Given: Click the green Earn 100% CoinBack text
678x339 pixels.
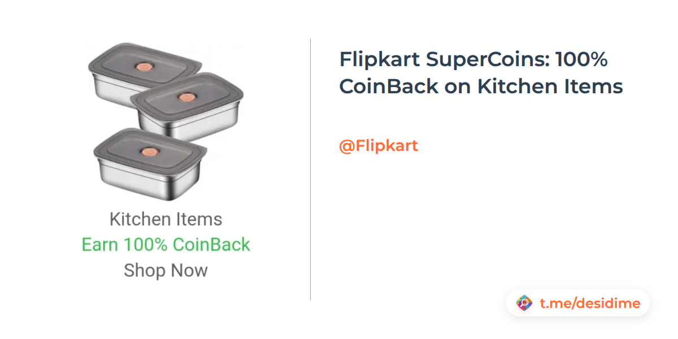Looking at the screenshot, I should (x=166, y=245).
